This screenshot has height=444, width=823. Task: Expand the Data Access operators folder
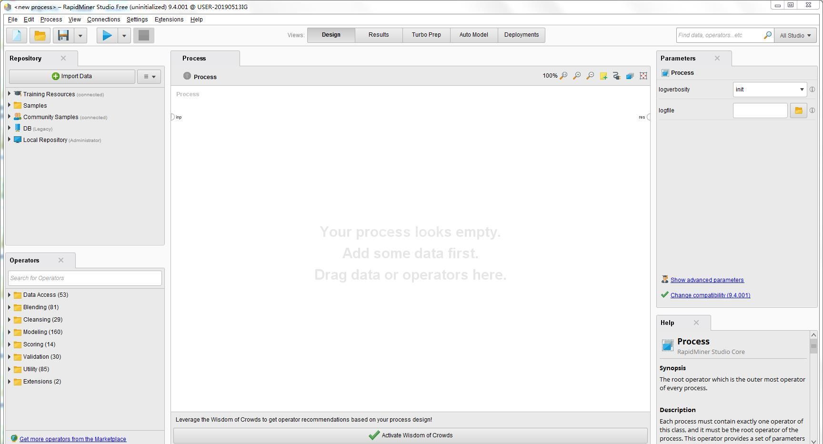point(9,295)
